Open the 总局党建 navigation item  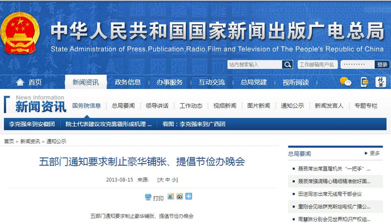pos(254,82)
